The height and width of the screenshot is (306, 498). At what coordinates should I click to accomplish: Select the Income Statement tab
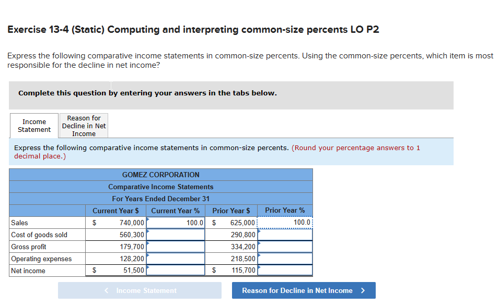[x=33, y=125]
